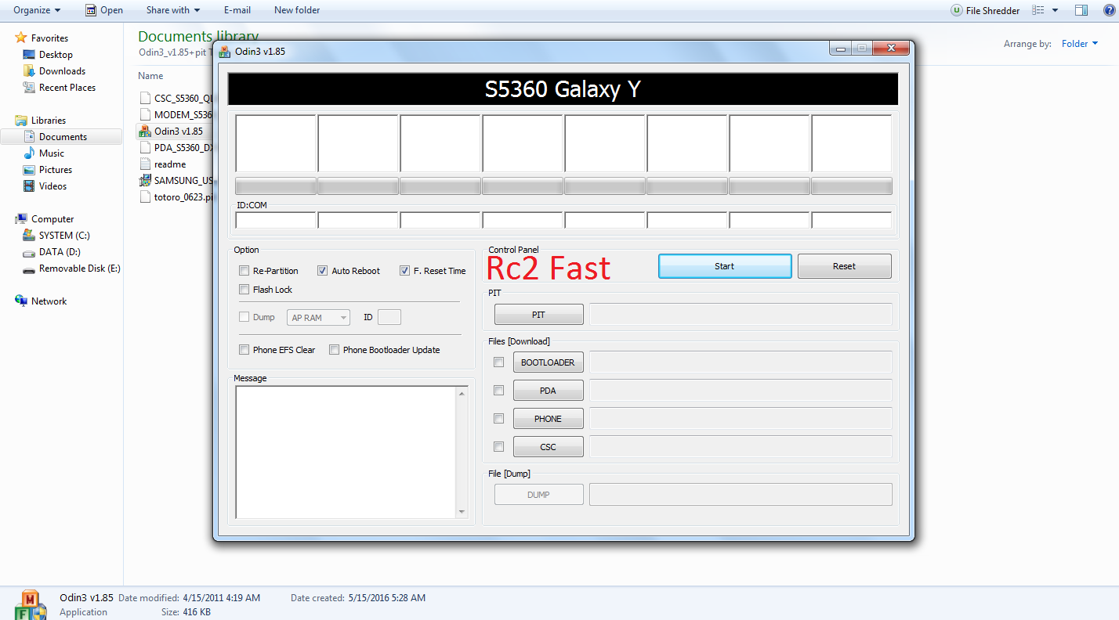The width and height of the screenshot is (1119, 620).
Task: Click the ID input field in Option
Action: click(x=389, y=317)
